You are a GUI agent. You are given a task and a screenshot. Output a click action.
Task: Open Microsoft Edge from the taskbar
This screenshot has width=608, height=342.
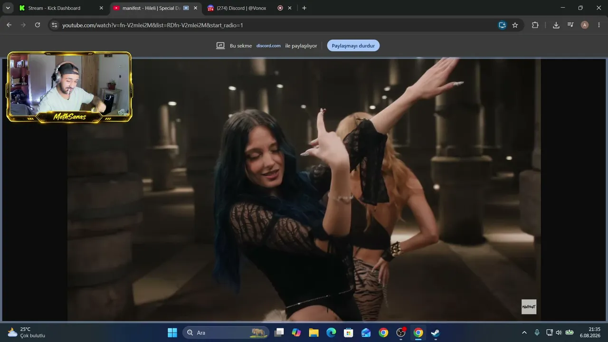click(x=331, y=332)
